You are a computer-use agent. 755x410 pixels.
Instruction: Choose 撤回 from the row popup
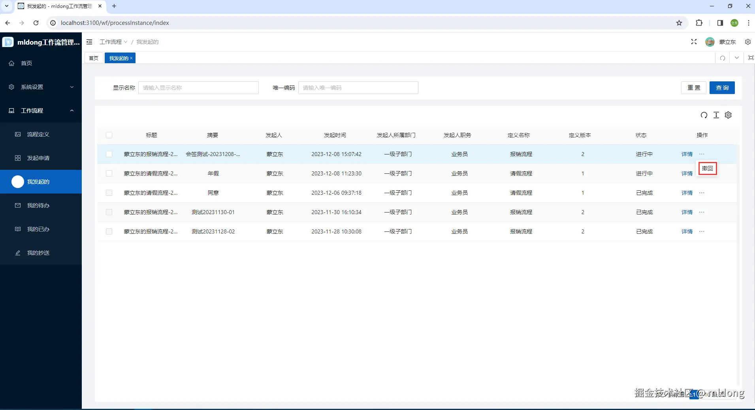(707, 169)
